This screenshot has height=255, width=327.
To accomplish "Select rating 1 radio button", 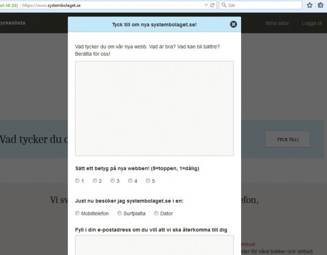I will click(x=77, y=181).
